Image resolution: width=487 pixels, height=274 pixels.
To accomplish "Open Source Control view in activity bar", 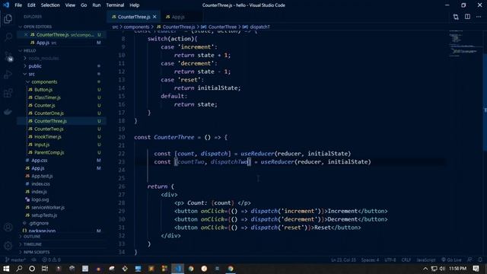I will coord(8,56).
